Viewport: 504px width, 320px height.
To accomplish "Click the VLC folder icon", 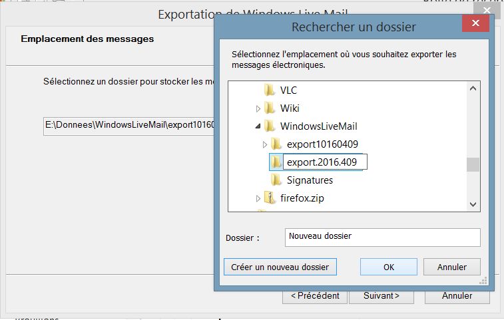I will (x=270, y=90).
